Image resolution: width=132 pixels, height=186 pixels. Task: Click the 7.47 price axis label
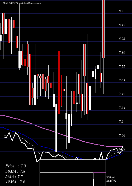coord(122,94)
